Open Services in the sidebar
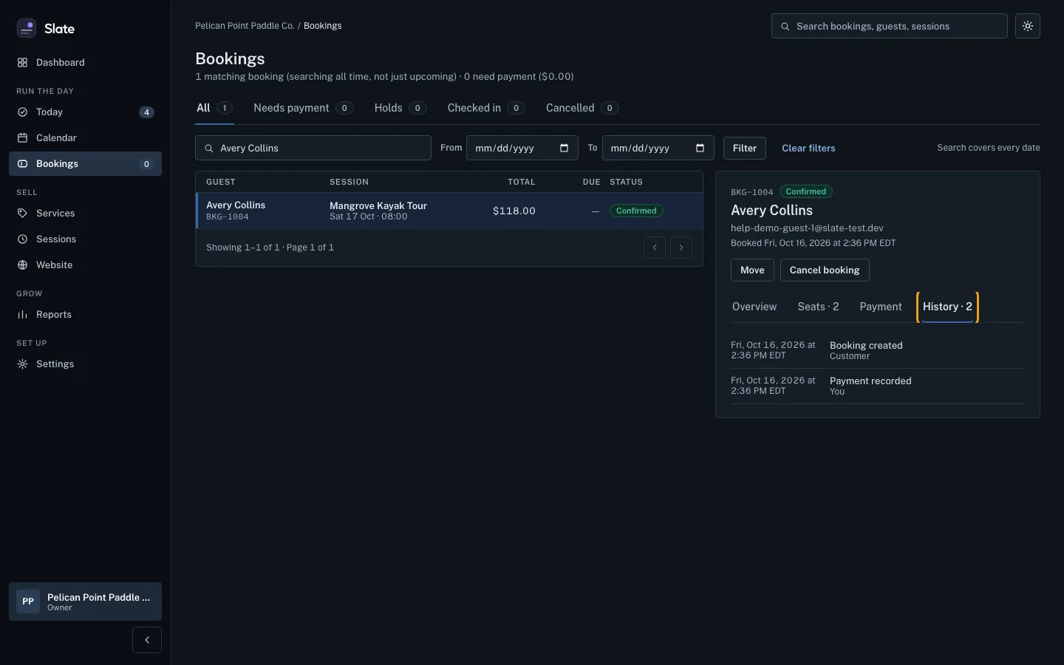 85,214
